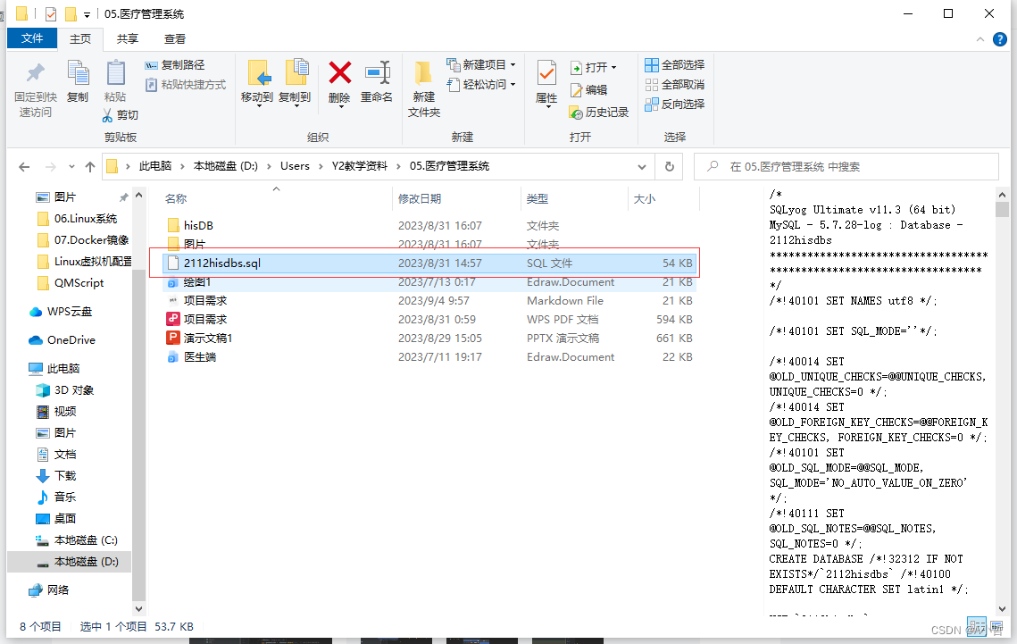1017x644 pixels.
Task: Click Select none (全部取消)
Action: pos(674,85)
